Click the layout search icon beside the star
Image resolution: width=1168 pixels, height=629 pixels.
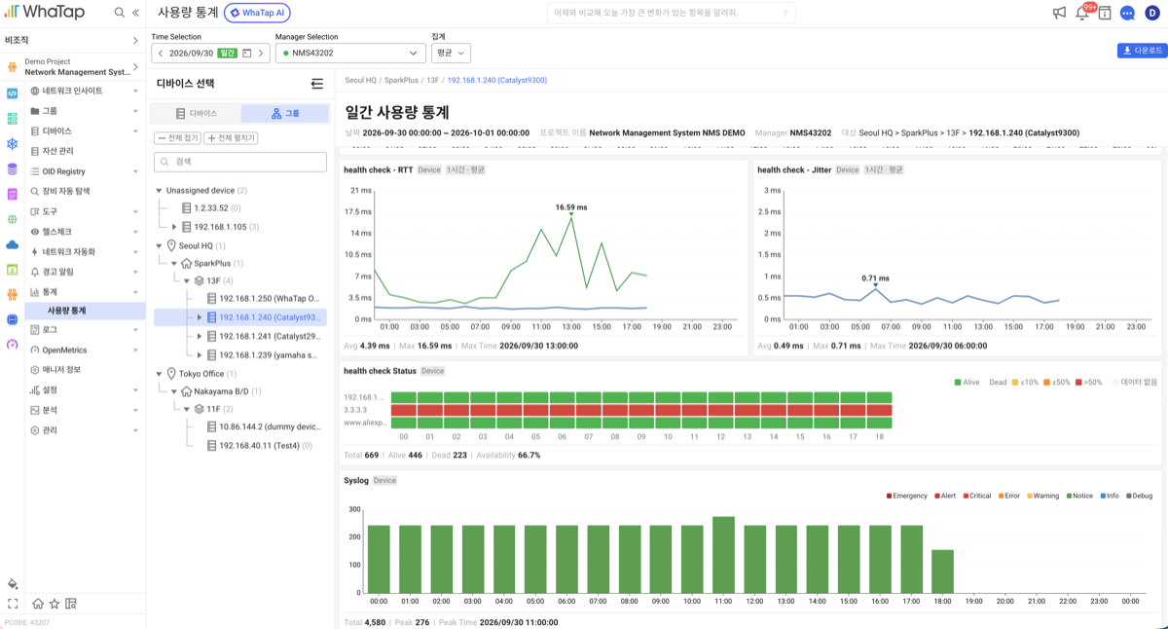71,604
